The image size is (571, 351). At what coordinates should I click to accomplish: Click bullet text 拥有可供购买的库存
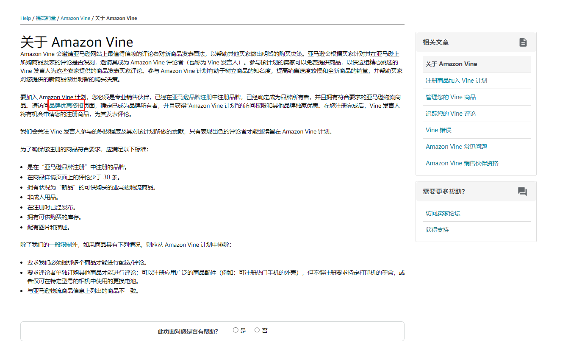pyautogui.click(x=54, y=217)
